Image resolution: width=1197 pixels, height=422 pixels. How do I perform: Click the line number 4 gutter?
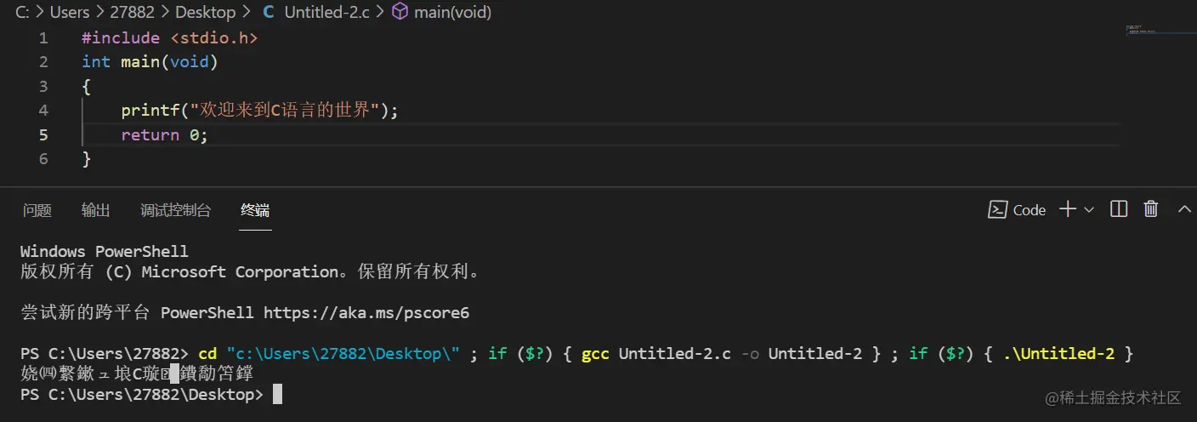pyautogui.click(x=43, y=110)
